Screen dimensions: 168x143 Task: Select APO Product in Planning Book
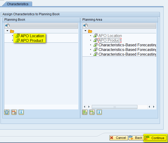click(x=32, y=41)
